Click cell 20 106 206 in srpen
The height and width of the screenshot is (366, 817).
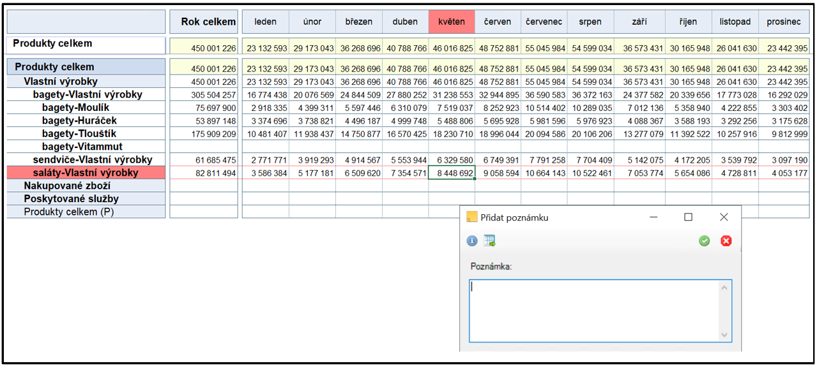(x=590, y=134)
